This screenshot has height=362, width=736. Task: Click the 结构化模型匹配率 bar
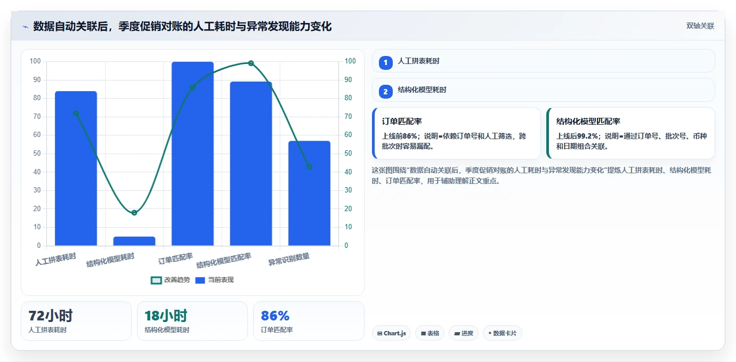click(251, 164)
